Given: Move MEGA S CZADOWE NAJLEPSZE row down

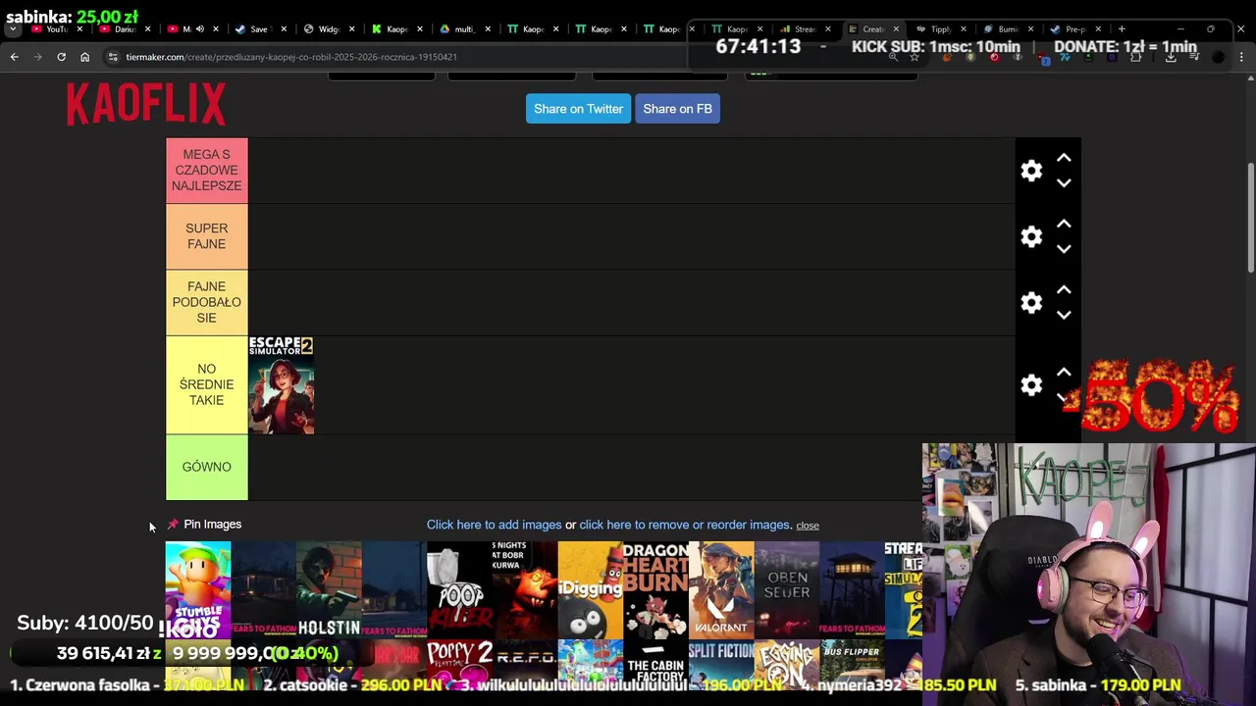Looking at the screenshot, I should pos(1064,182).
